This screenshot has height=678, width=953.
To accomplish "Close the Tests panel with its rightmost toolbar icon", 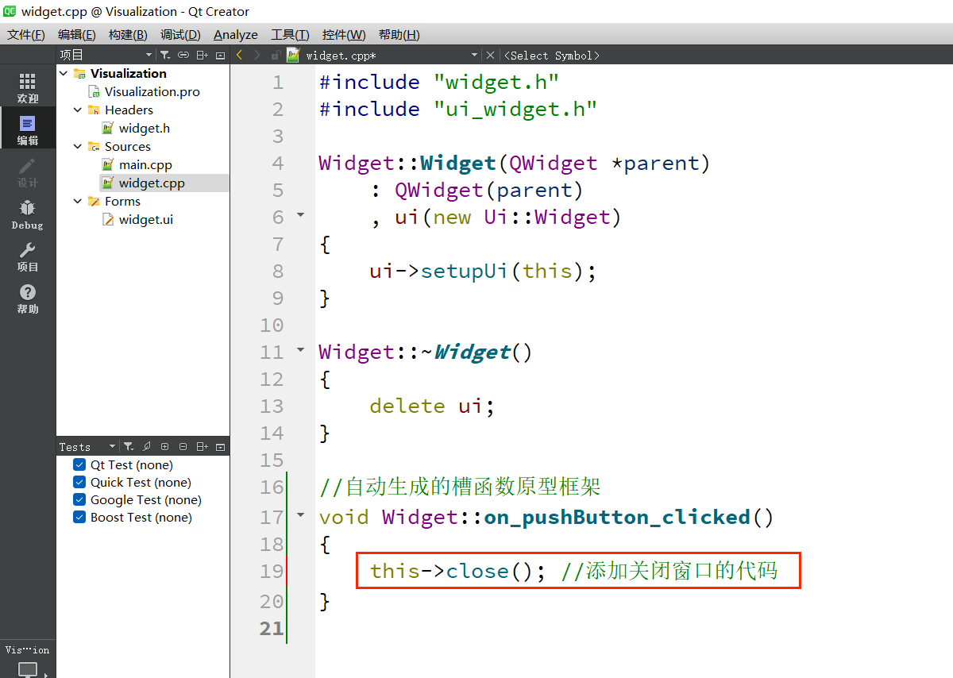I will [221, 447].
